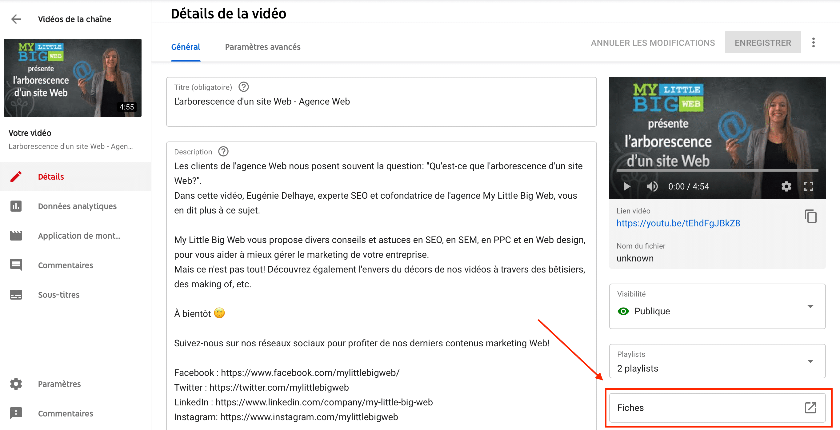Viewport: 840px width, 430px height.
Task: Play the video preview
Action: click(626, 186)
